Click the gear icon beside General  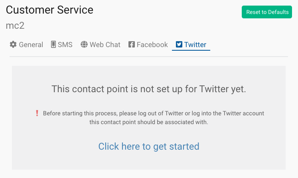click(13, 44)
